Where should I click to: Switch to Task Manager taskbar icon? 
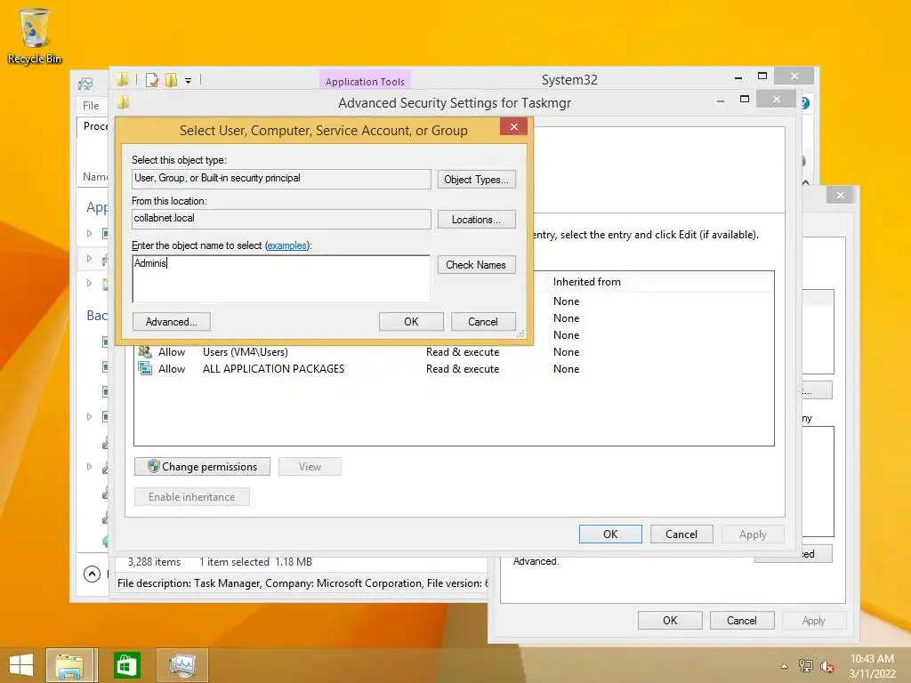click(182, 665)
